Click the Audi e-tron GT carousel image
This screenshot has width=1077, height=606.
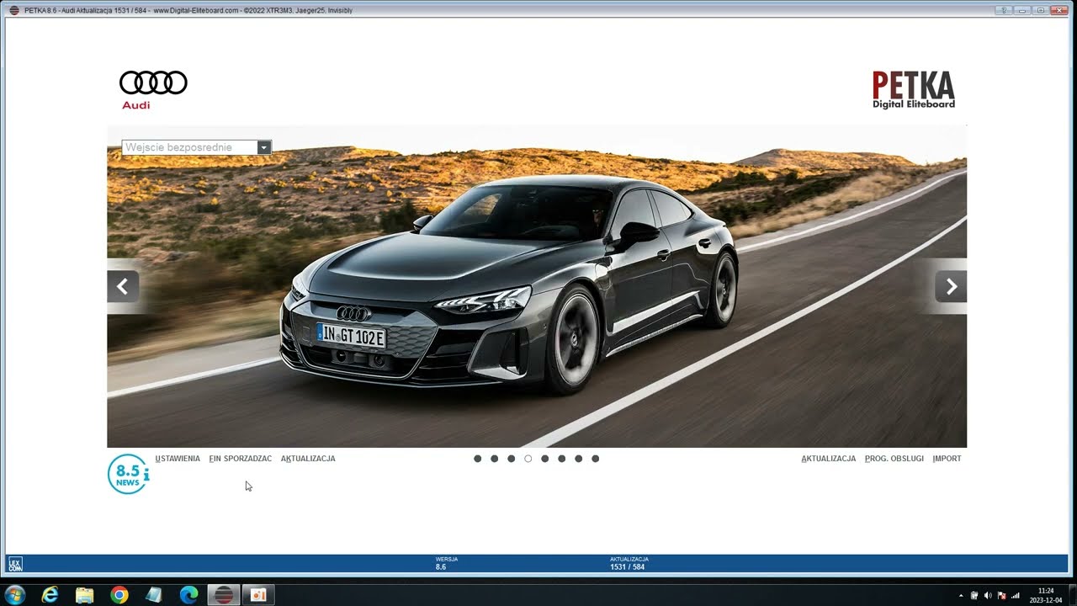(x=537, y=286)
